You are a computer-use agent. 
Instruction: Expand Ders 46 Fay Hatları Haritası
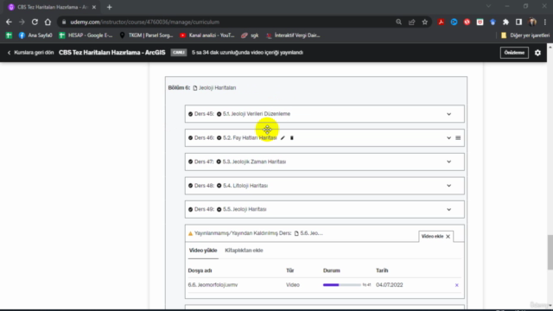[x=448, y=138]
